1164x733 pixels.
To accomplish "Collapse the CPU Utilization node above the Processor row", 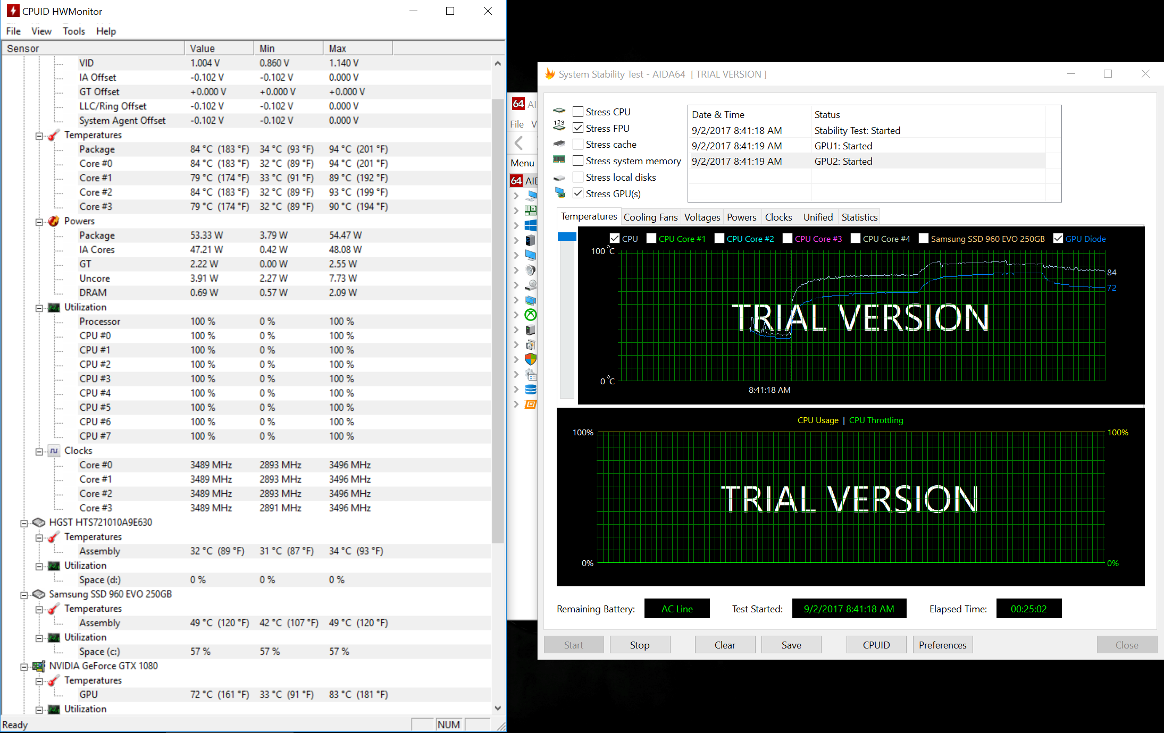I will [39, 308].
